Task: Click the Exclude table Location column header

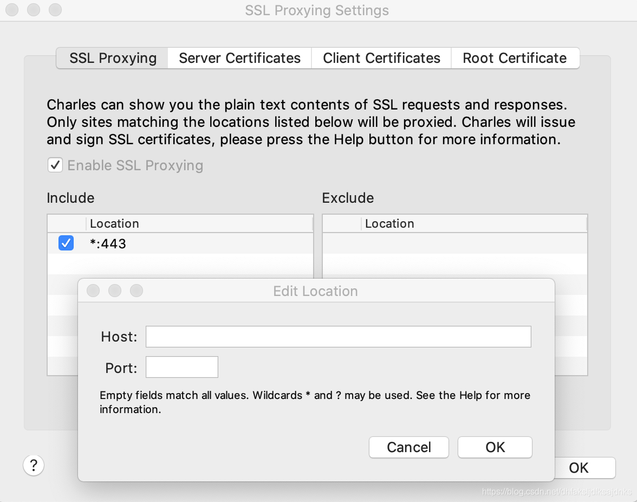Action: click(474, 223)
